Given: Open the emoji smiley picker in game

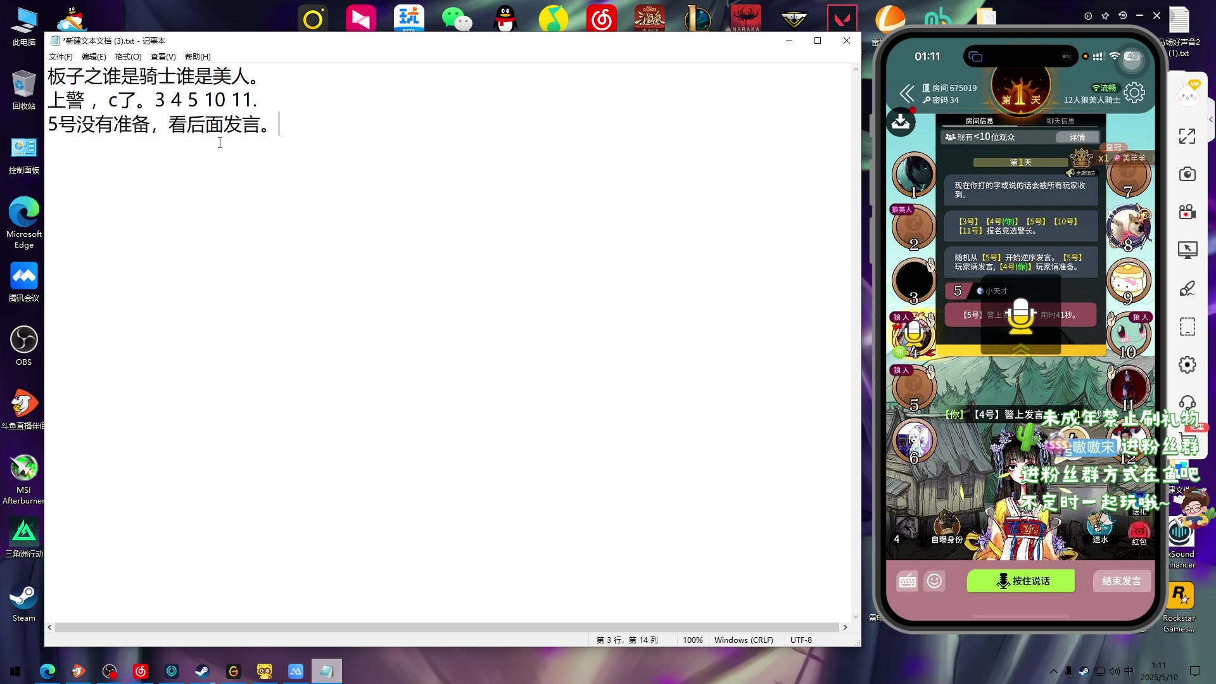Looking at the screenshot, I should (x=934, y=581).
